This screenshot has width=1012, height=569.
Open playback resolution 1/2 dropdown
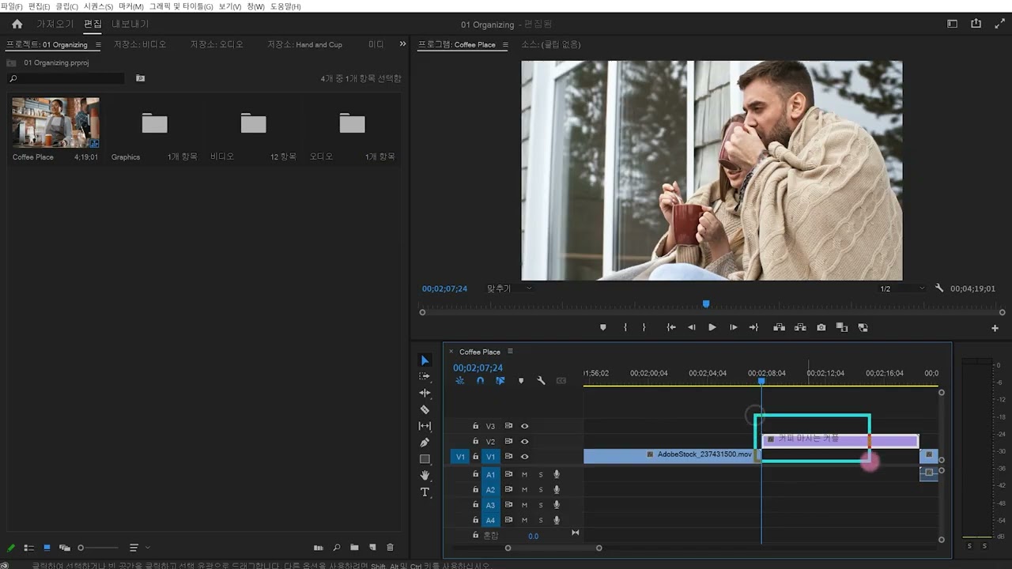(901, 289)
